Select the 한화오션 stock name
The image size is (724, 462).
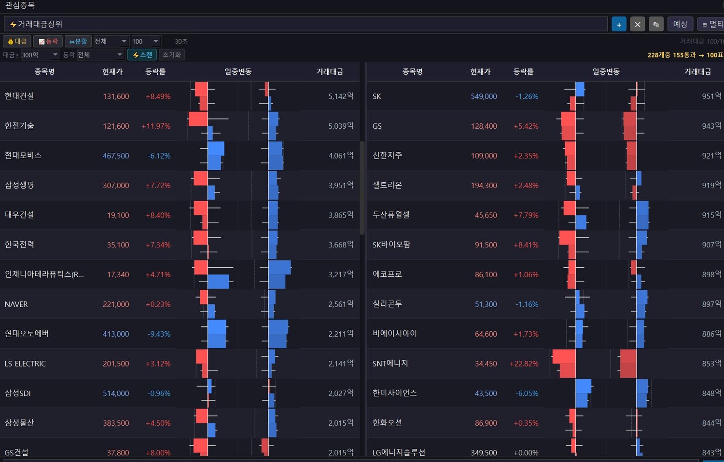point(387,423)
